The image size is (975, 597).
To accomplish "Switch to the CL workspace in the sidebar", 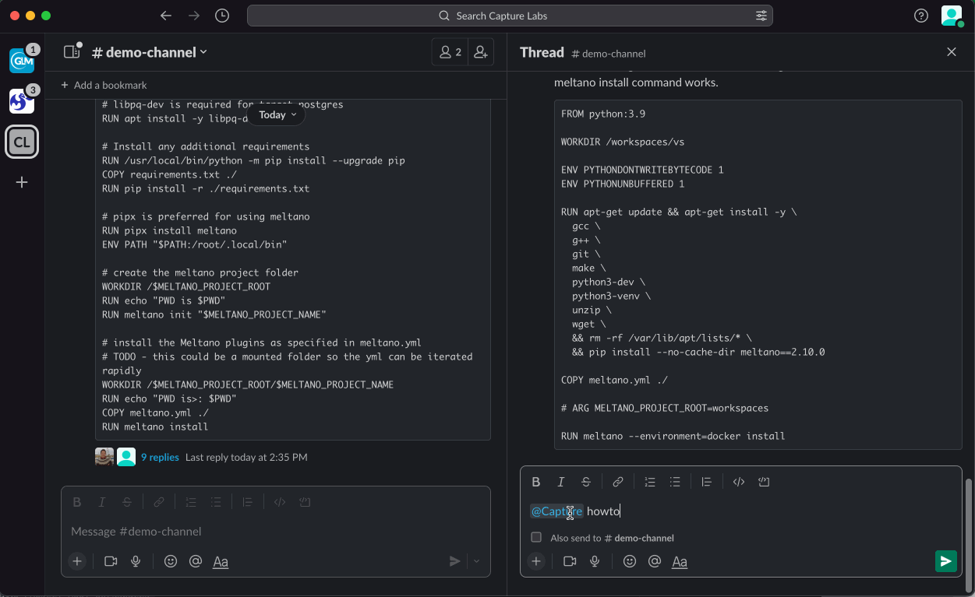I will pyautogui.click(x=21, y=142).
